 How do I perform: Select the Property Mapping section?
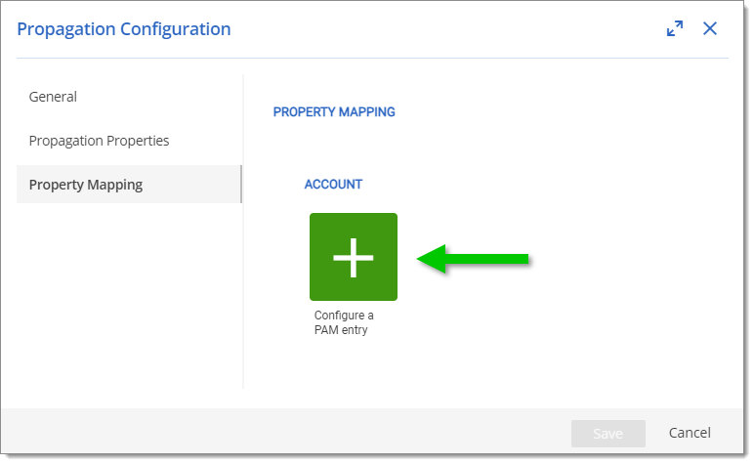pyautogui.click(x=129, y=185)
